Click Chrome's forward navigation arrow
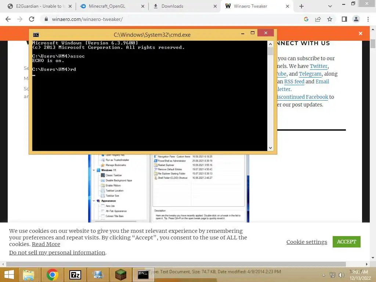376x282 pixels. click(x=20, y=19)
